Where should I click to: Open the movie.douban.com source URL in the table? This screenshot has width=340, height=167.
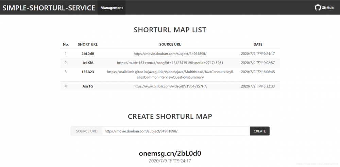point(170,54)
